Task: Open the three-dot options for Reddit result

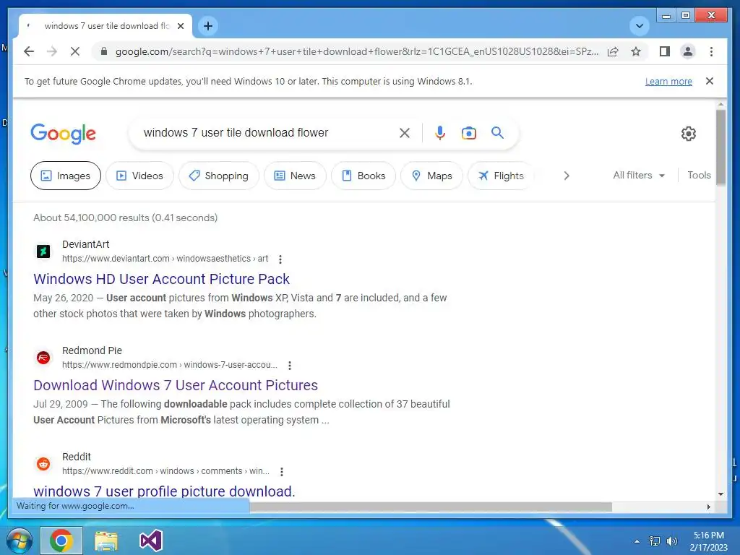Action: pos(282,471)
